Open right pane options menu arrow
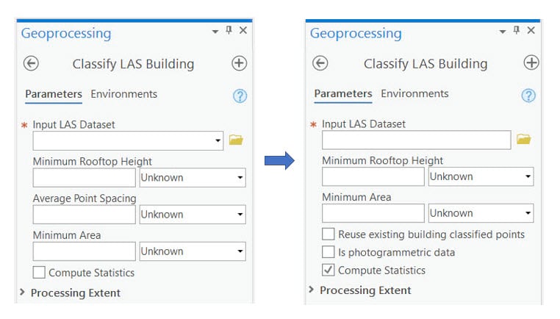The image size is (560, 319). click(x=503, y=32)
